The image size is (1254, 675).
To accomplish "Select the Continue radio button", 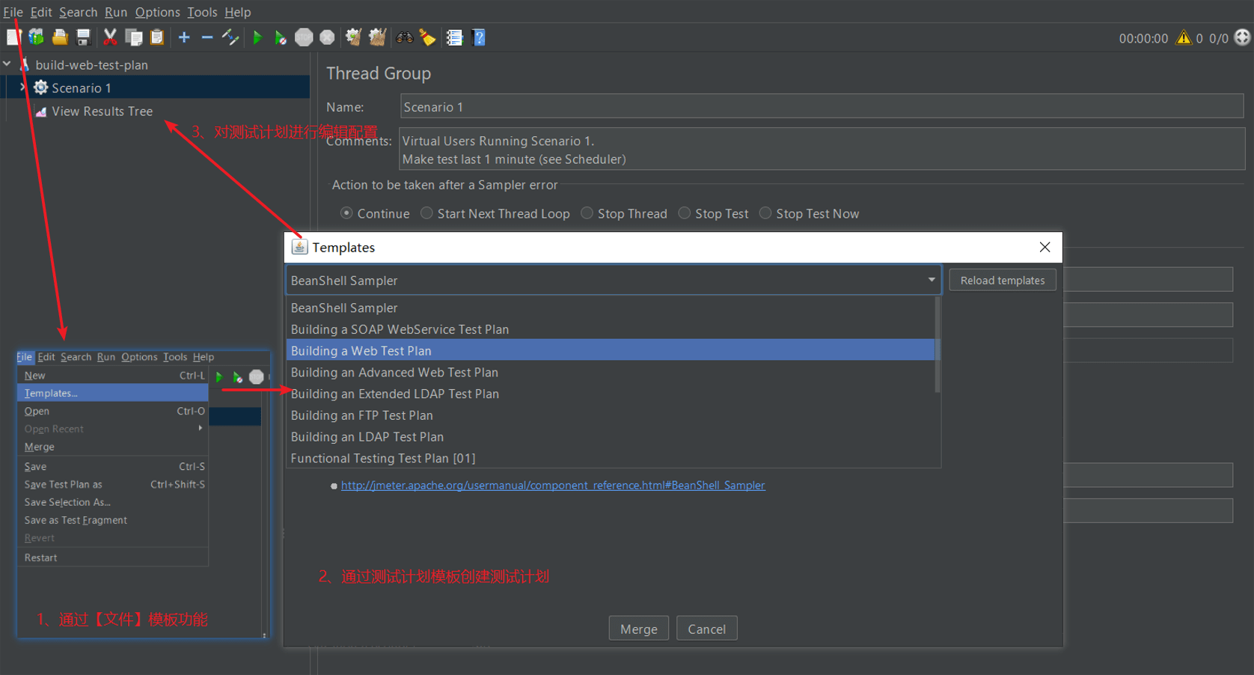I will coord(346,213).
